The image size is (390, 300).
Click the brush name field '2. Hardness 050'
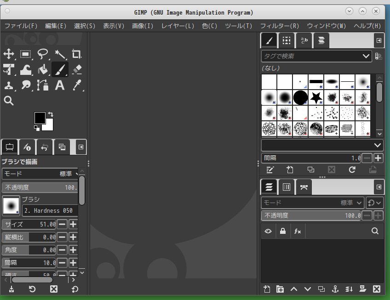click(50, 211)
